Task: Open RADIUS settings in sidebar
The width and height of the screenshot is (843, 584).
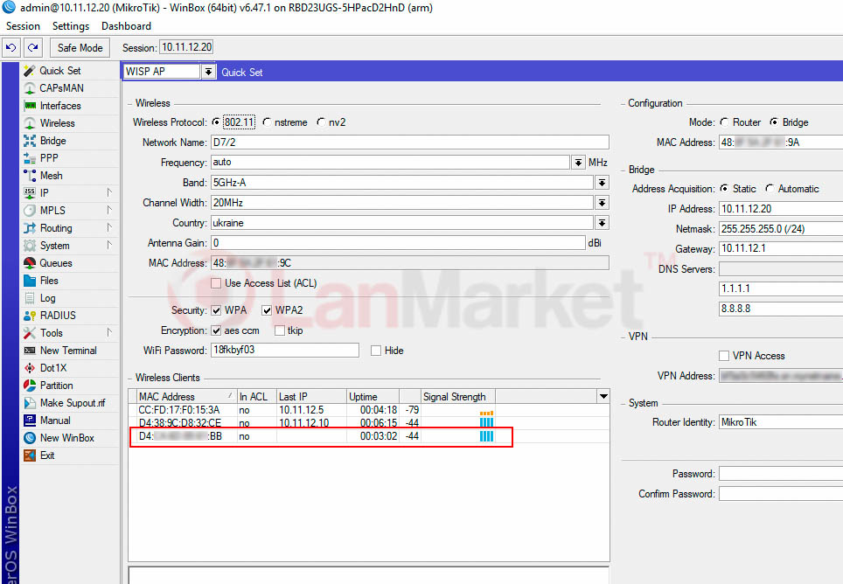Action: point(58,316)
